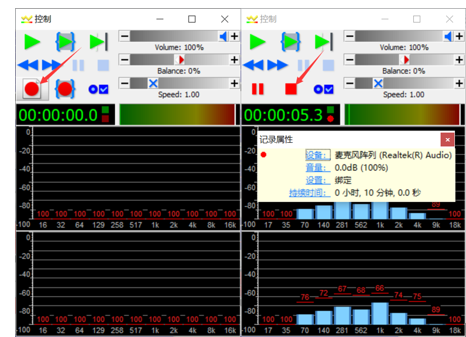Start recording with the red Record button
Viewport: 466px width, 337px height.
pos(32,89)
